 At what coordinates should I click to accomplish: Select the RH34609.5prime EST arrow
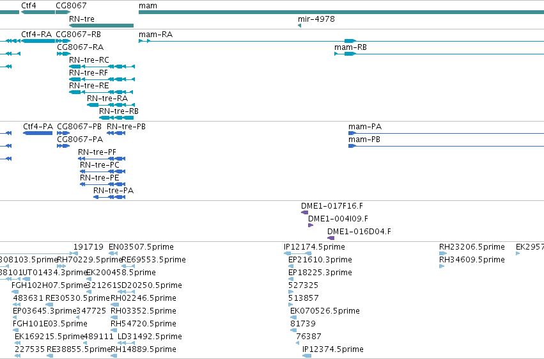coord(442,266)
